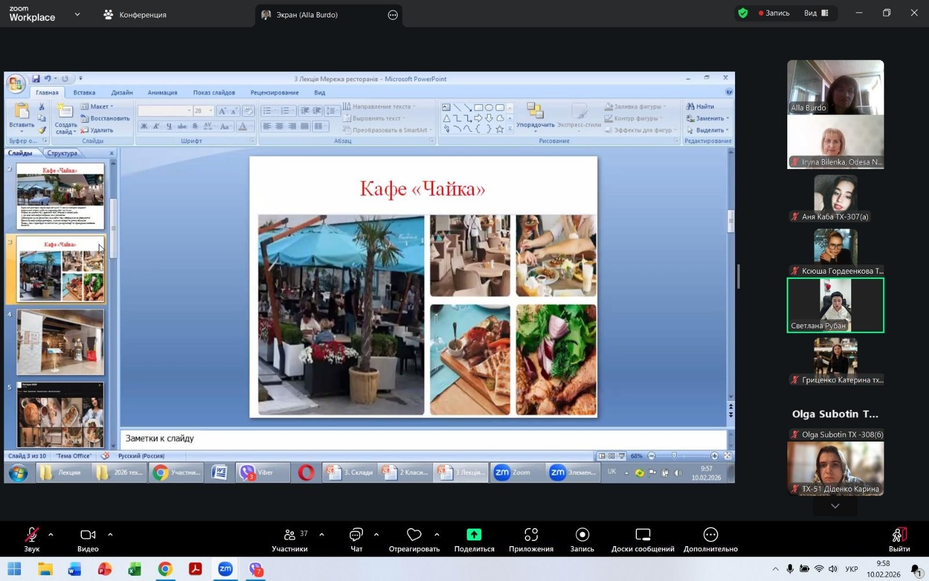Expand audio options arrow next to microphone
The width and height of the screenshot is (929, 581).
(x=51, y=535)
